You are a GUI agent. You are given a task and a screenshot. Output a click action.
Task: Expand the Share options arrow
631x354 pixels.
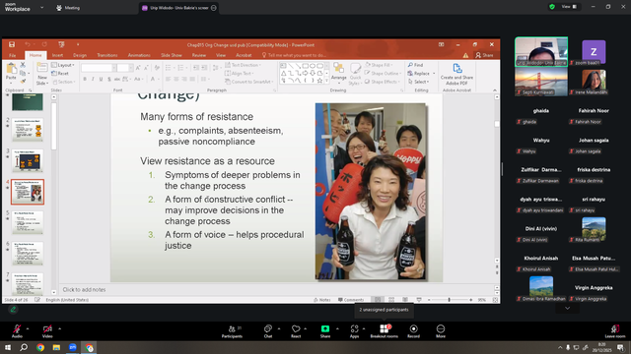click(x=337, y=328)
